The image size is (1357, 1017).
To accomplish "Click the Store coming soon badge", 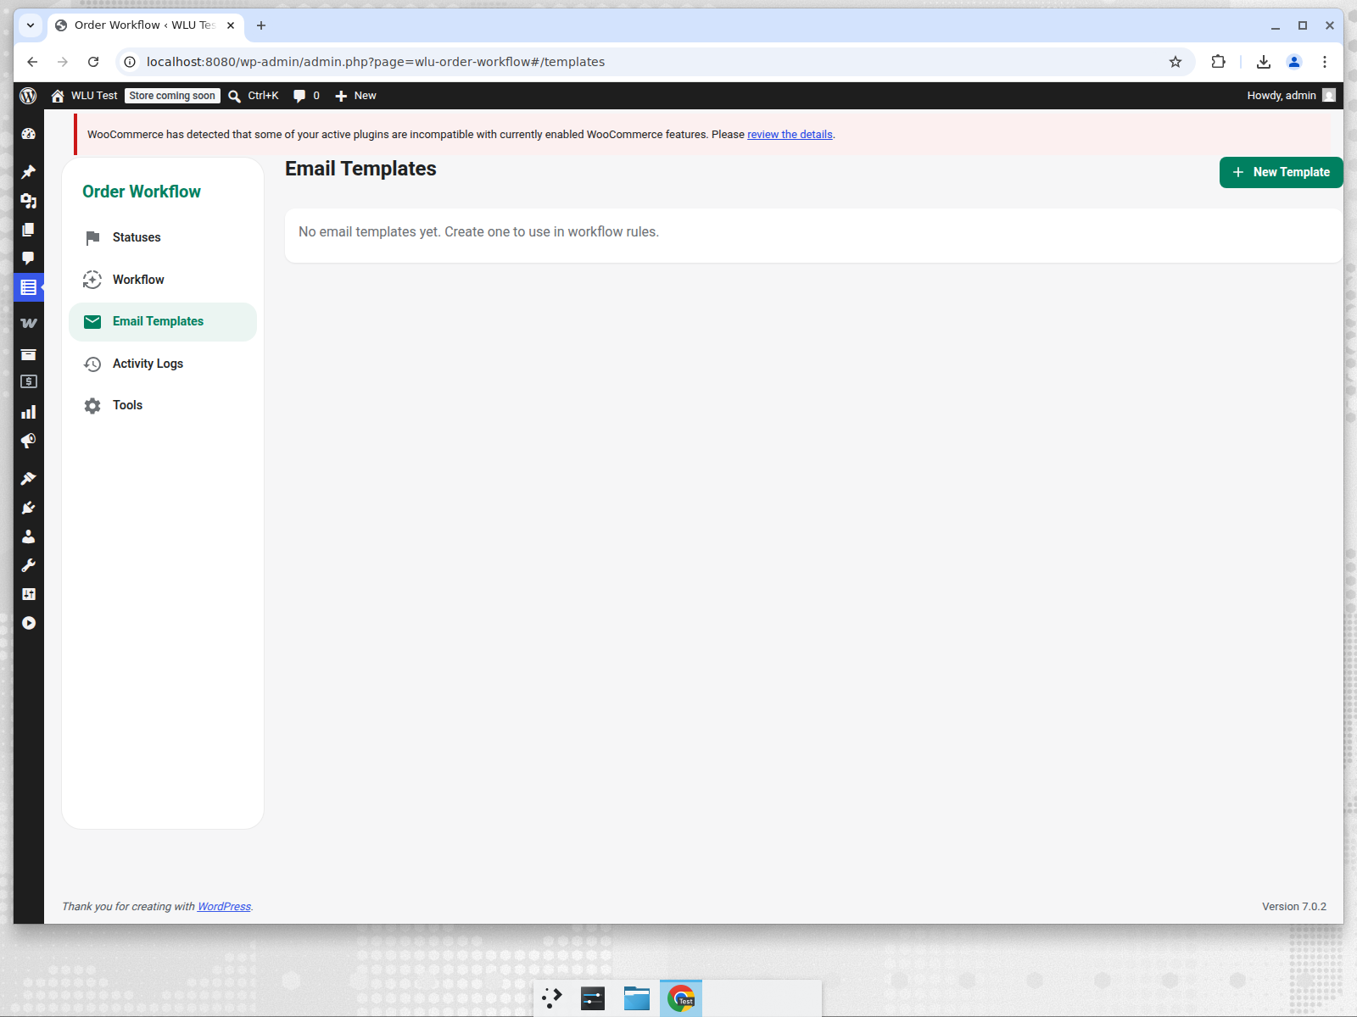I will [x=172, y=96].
